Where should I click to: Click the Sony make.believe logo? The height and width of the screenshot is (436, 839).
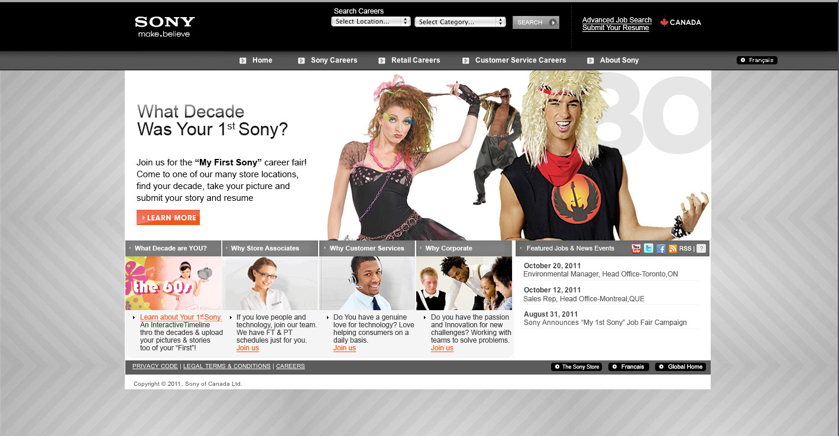tap(164, 27)
